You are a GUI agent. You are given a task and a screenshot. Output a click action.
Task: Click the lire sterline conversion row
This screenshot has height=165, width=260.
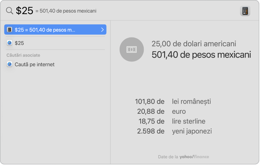click(189, 121)
